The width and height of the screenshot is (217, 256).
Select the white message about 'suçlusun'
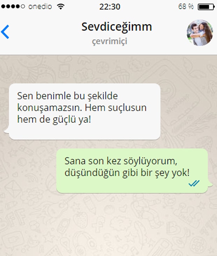click(85, 112)
